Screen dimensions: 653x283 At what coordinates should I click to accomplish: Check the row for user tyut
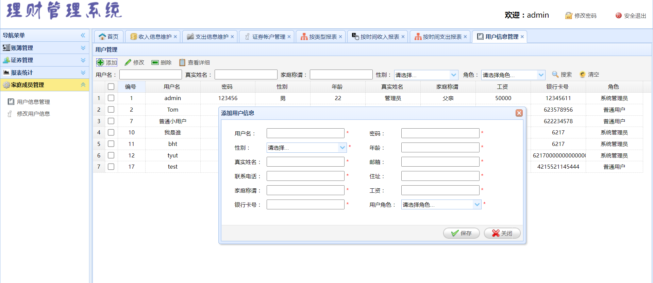[x=111, y=155]
